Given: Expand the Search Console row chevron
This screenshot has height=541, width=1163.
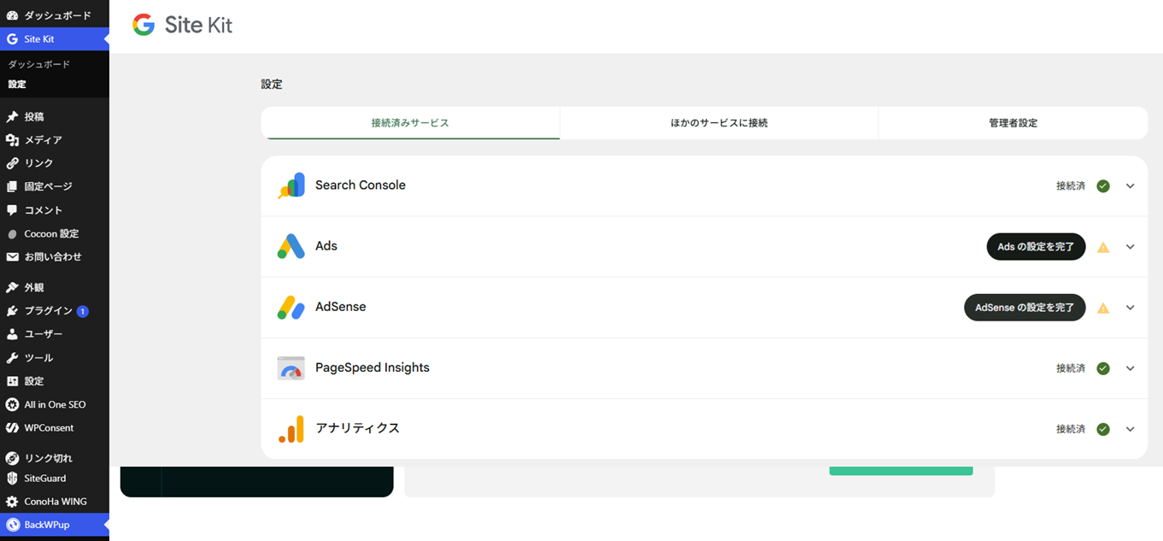Looking at the screenshot, I should pyautogui.click(x=1130, y=185).
